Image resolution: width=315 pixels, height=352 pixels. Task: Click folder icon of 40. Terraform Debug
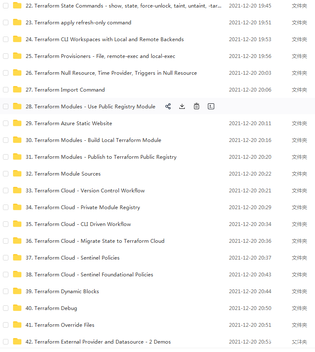click(x=17, y=308)
